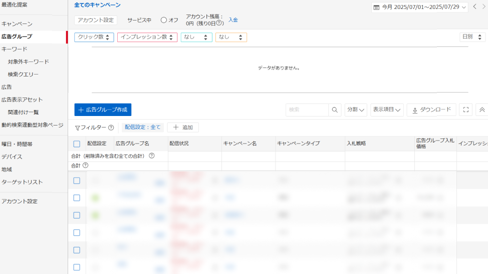The image size is (488, 274).
Task: Open 対象外キーワード in sidebar
Action: click(29, 62)
